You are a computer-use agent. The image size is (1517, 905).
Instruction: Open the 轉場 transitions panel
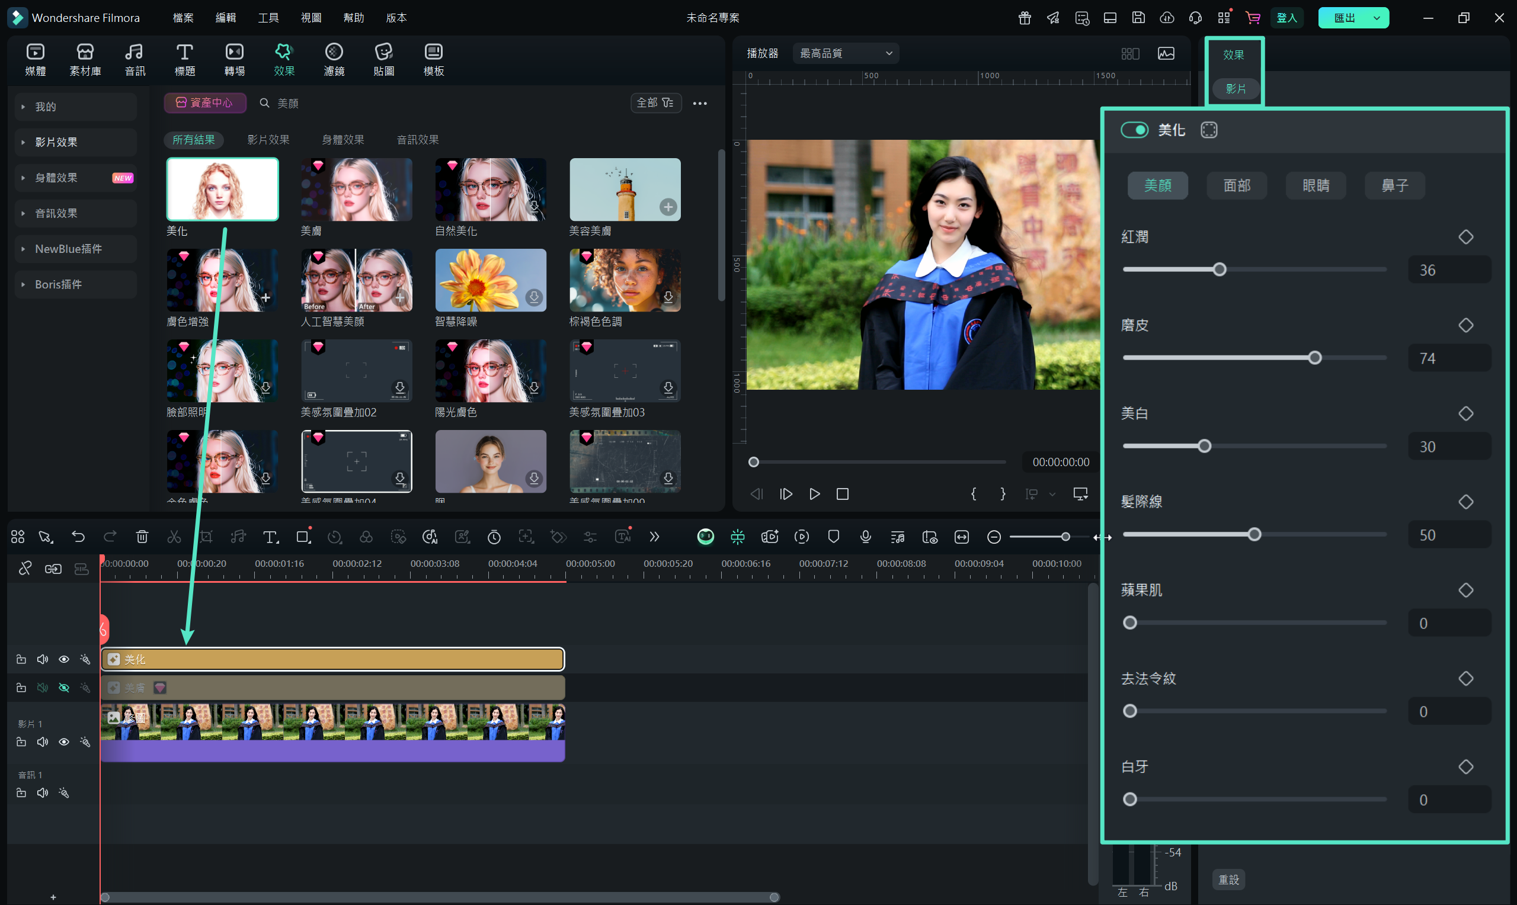pos(235,60)
